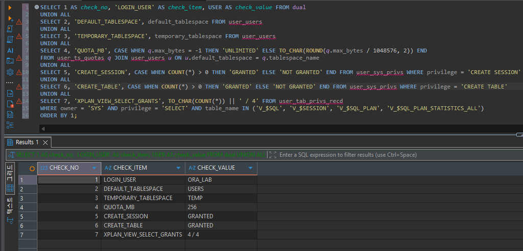Select row header 4 in results
This screenshot has height=251, width=523.
[x=28, y=207]
